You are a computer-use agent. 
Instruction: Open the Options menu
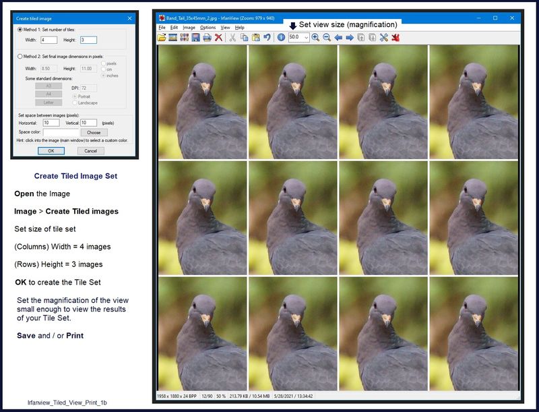pyautogui.click(x=208, y=28)
